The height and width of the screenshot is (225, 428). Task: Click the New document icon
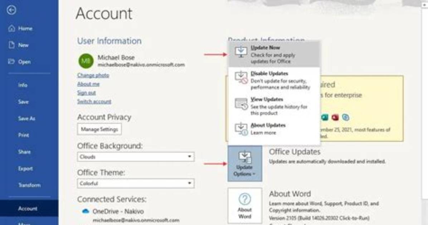pos(11,45)
